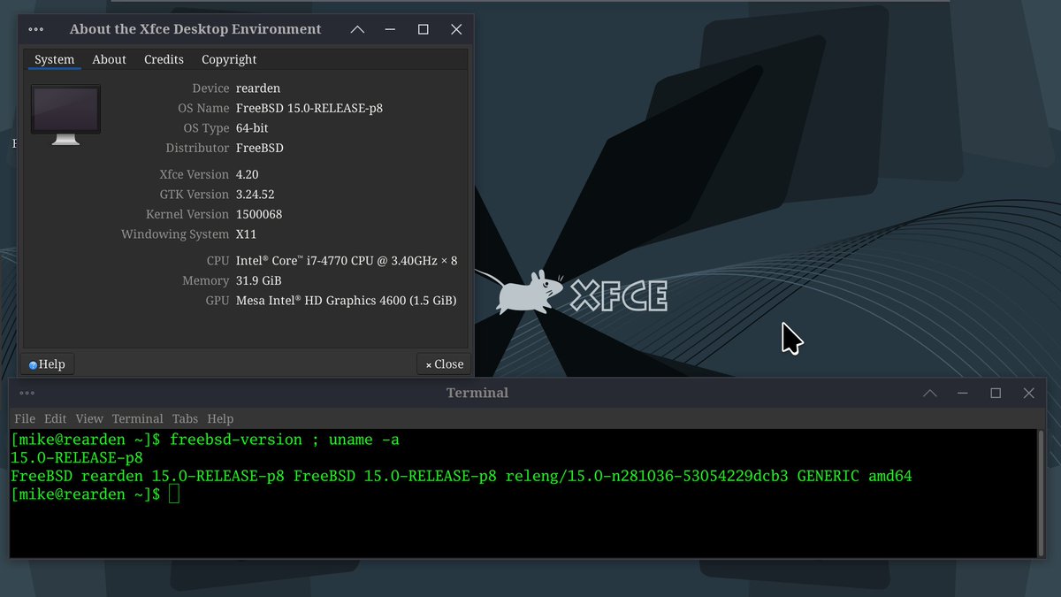
Task: Roll up the Terminal window
Action: click(x=929, y=393)
